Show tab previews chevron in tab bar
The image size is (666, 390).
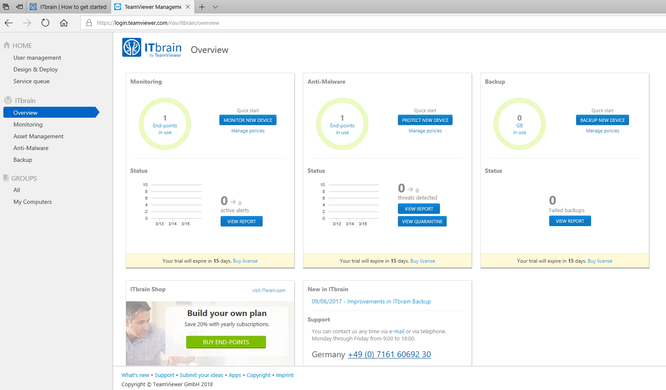pyautogui.click(x=215, y=7)
